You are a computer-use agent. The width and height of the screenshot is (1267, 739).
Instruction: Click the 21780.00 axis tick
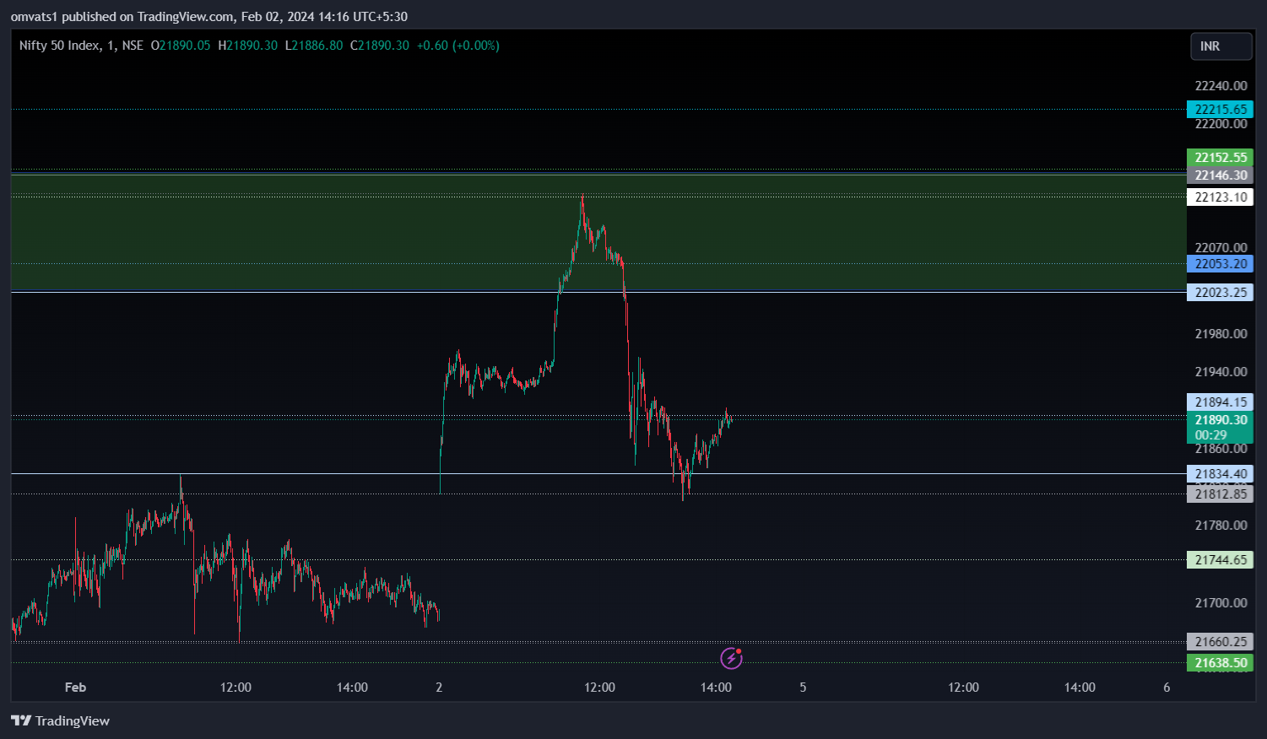click(x=1221, y=526)
